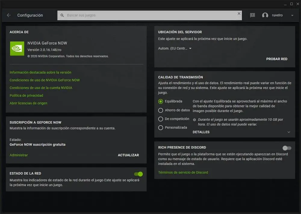Click the ACTUALIZAR button

click(128, 155)
